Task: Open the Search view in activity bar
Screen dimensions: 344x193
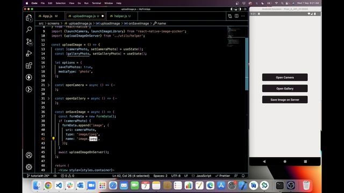Action: pyautogui.click(x=28, y=29)
